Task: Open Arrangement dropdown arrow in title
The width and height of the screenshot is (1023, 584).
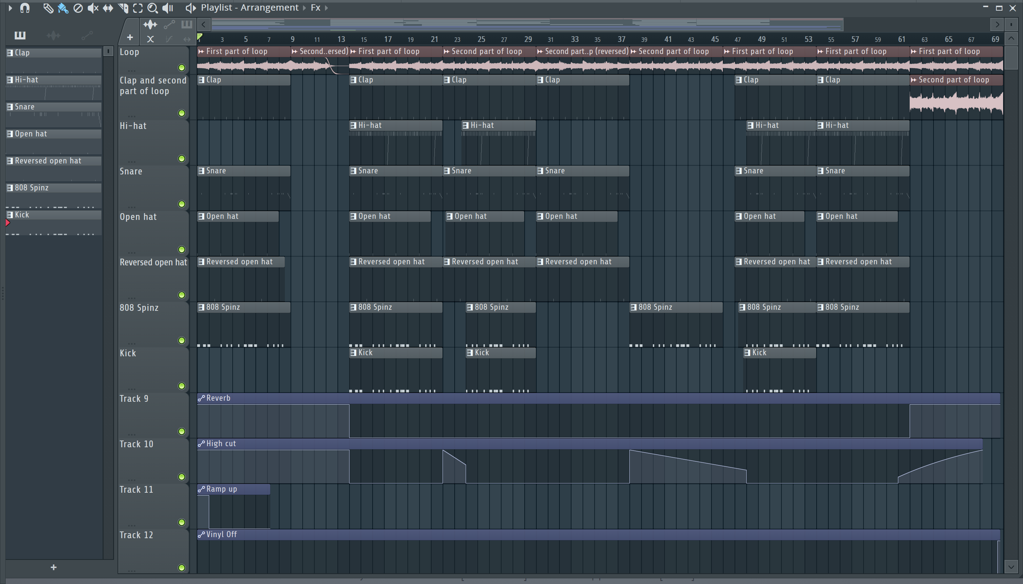Action: click(x=304, y=8)
